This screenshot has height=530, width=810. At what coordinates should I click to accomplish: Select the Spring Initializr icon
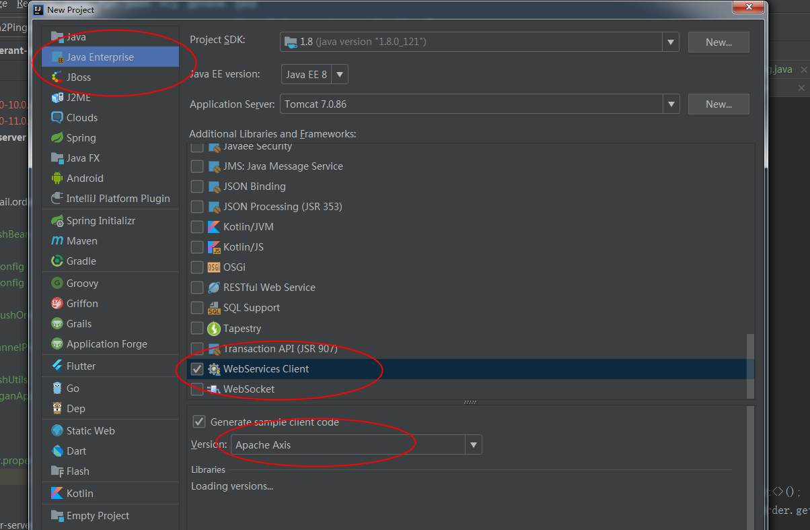[57, 221]
